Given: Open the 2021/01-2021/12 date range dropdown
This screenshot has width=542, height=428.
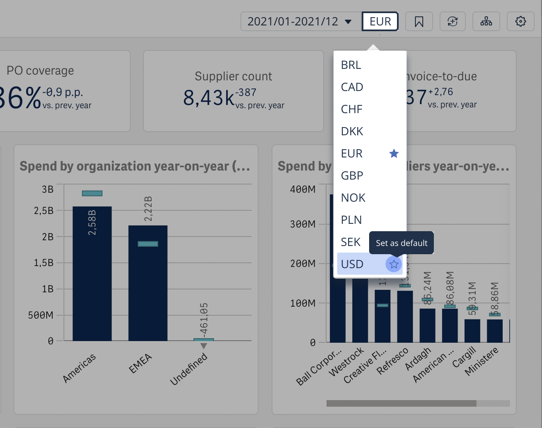Looking at the screenshot, I should [x=299, y=21].
